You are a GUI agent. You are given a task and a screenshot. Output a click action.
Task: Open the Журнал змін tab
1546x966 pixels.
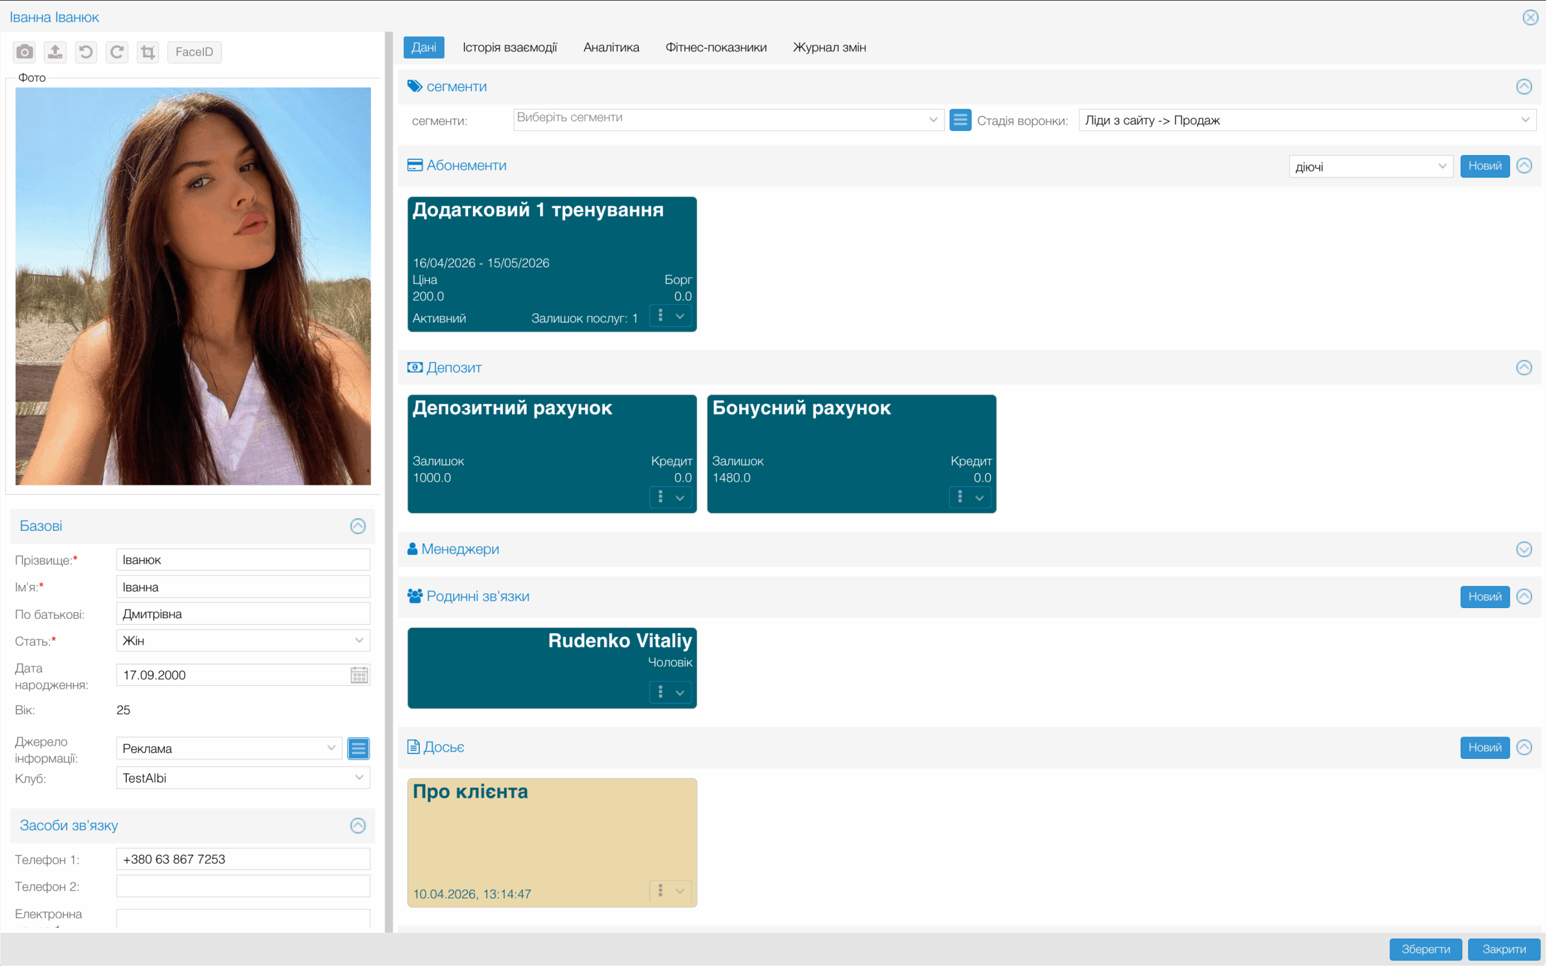pos(829,47)
